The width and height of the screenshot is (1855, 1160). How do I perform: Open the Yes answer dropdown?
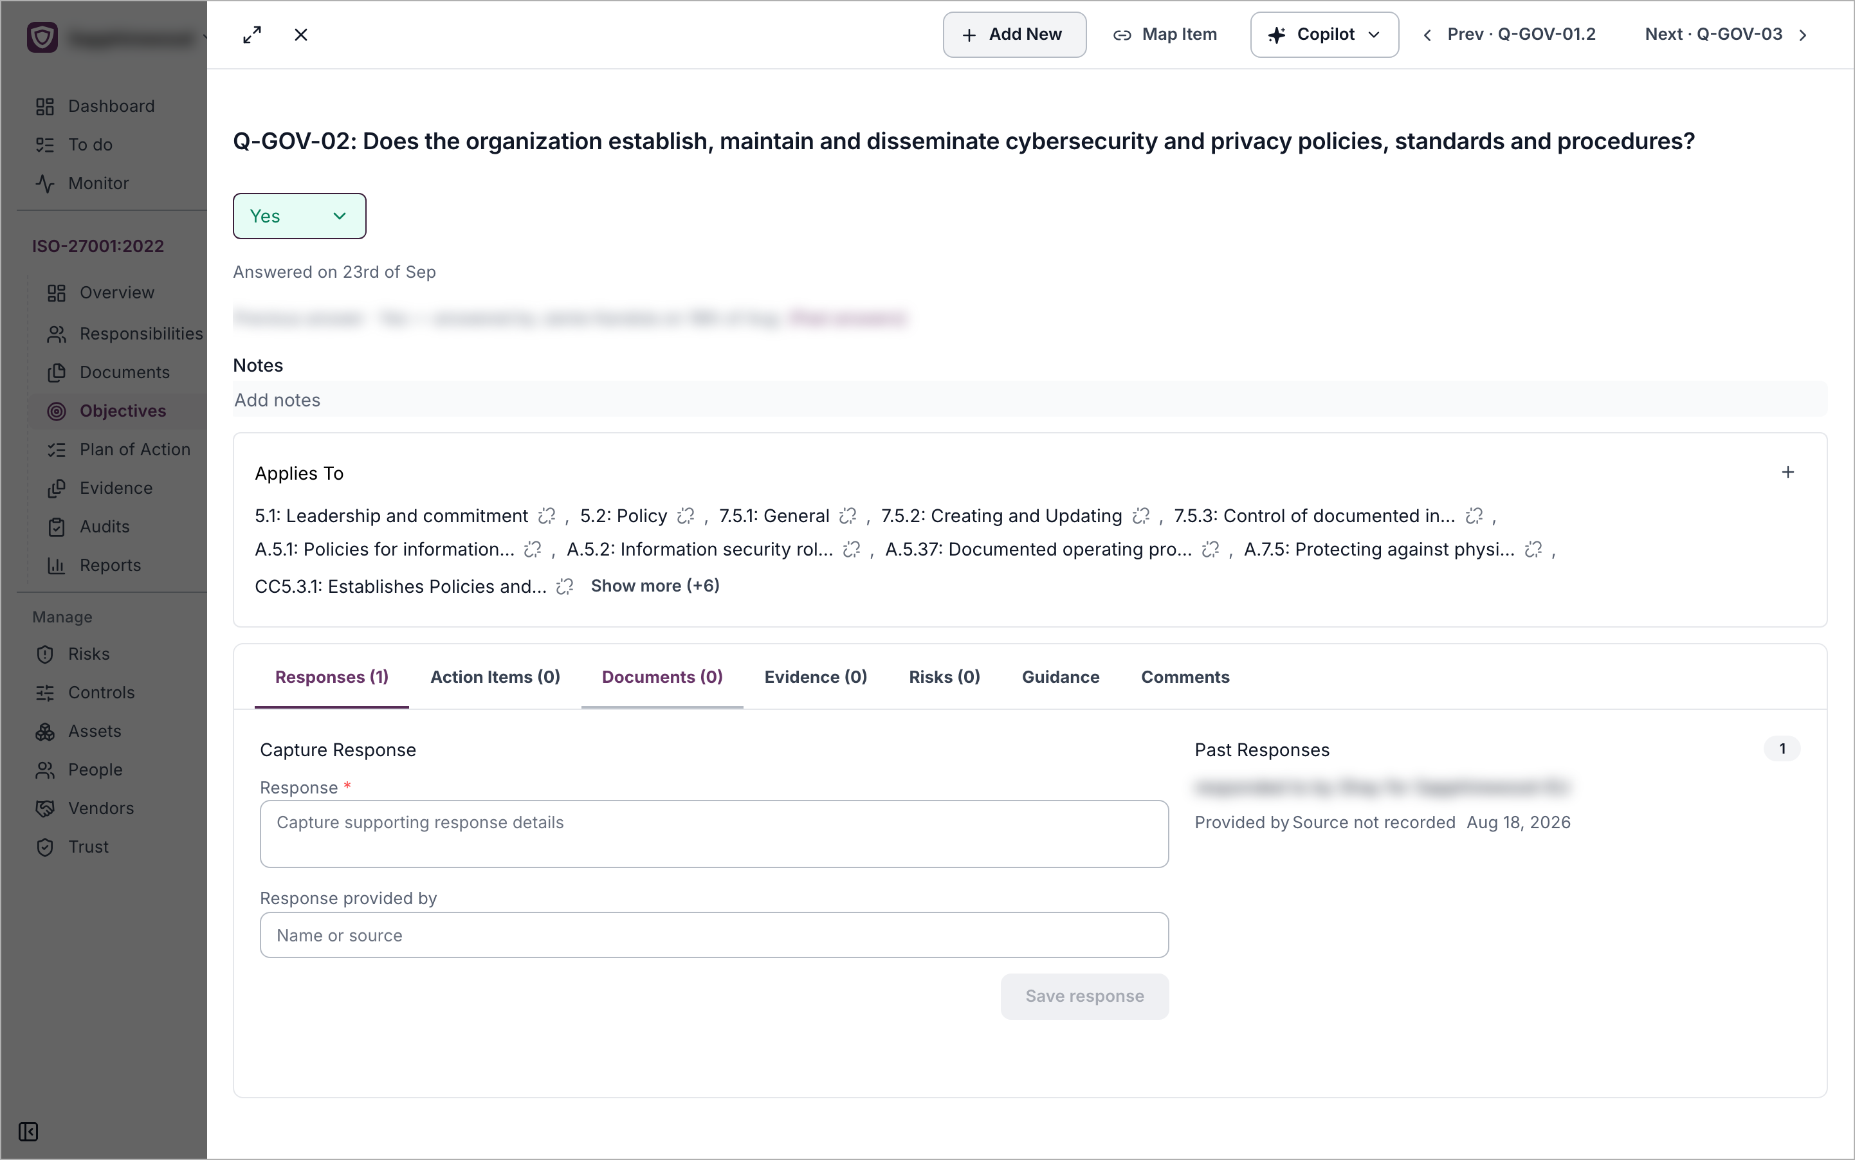point(299,216)
